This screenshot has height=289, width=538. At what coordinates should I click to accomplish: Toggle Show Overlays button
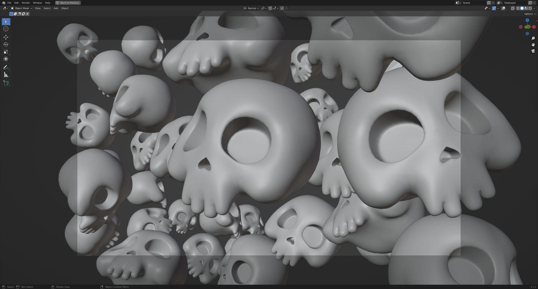[x=504, y=8]
